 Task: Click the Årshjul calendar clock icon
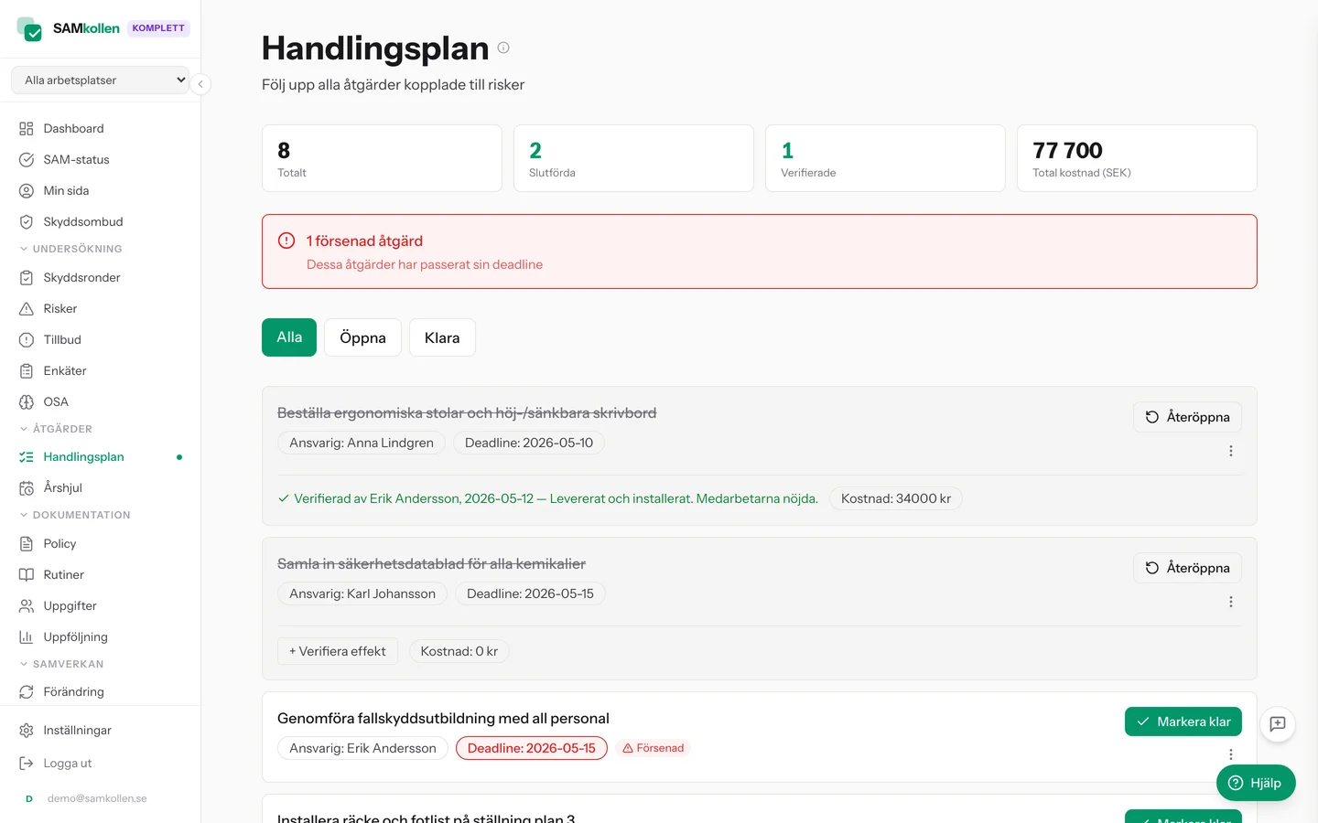click(27, 488)
